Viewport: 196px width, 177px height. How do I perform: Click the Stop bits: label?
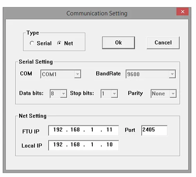coord(82,93)
